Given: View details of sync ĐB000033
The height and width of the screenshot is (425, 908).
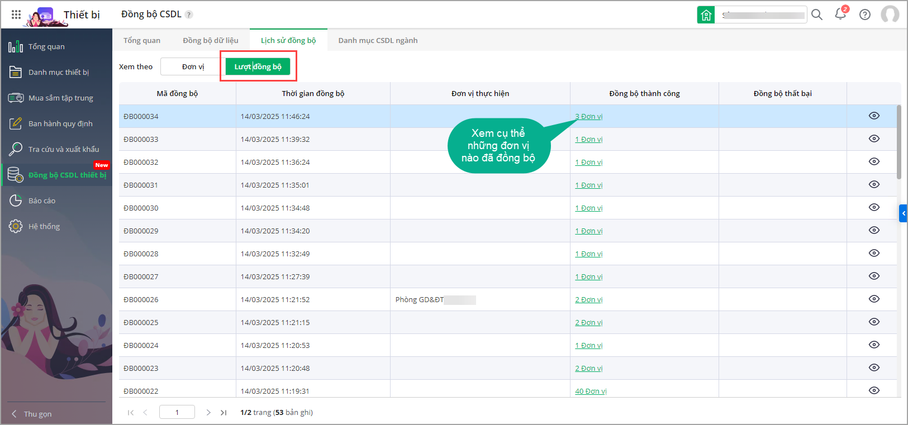Looking at the screenshot, I should tap(874, 139).
